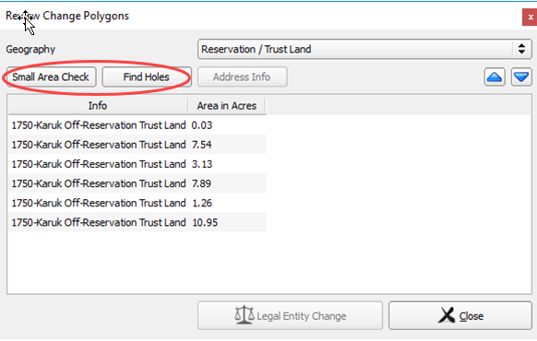Run the Small Area Check
The width and height of the screenshot is (537, 341).
pos(51,77)
